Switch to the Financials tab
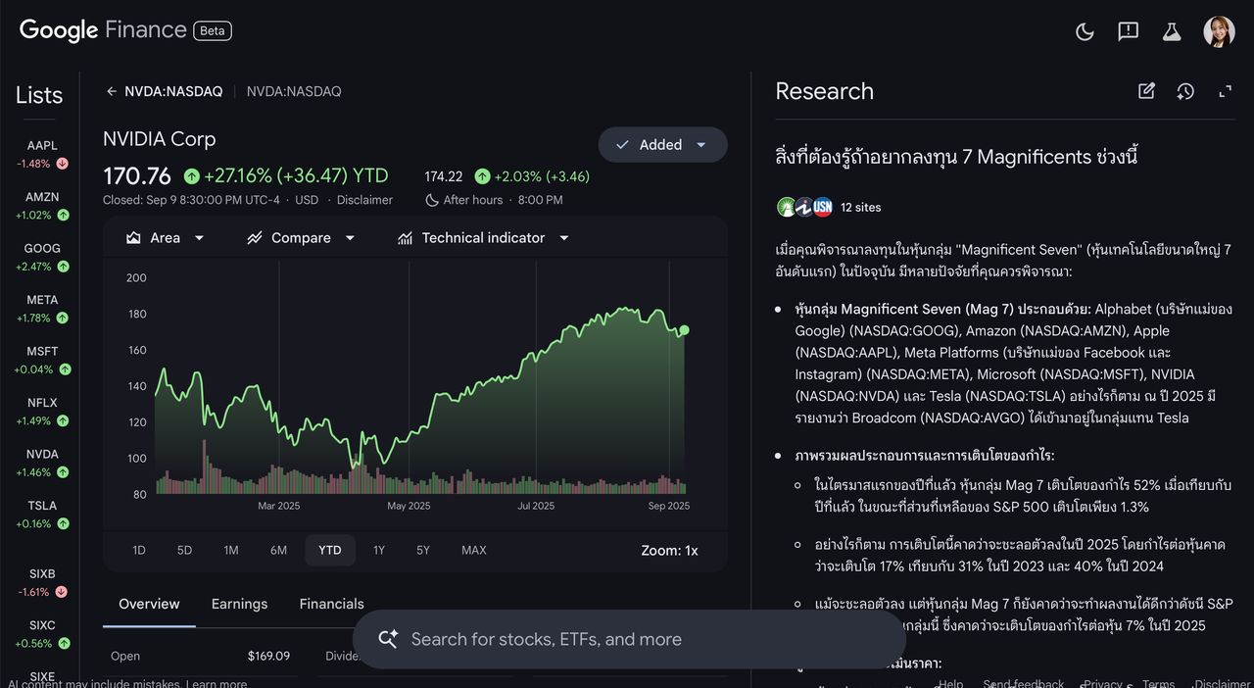 click(x=331, y=604)
